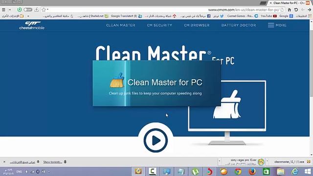313x176 pixels.
Task: Open the green Store icon in the taskbar
Action: [266, 172]
